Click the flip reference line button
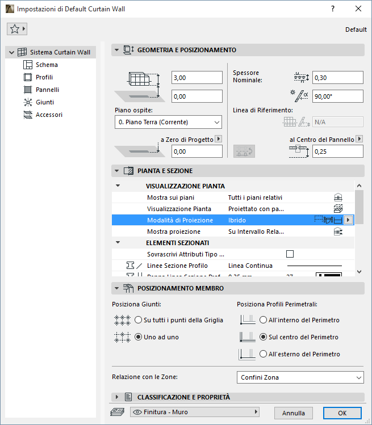Image resolution: width=372 pixels, height=425 pixels. [x=244, y=152]
